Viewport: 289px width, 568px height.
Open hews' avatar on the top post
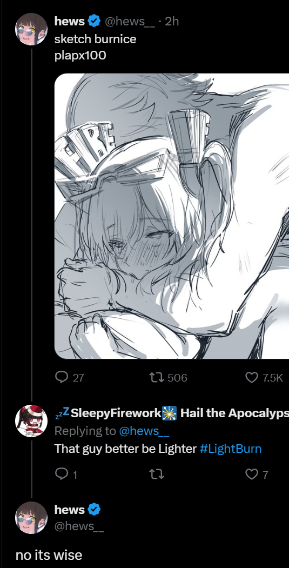[x=31, y=29]
